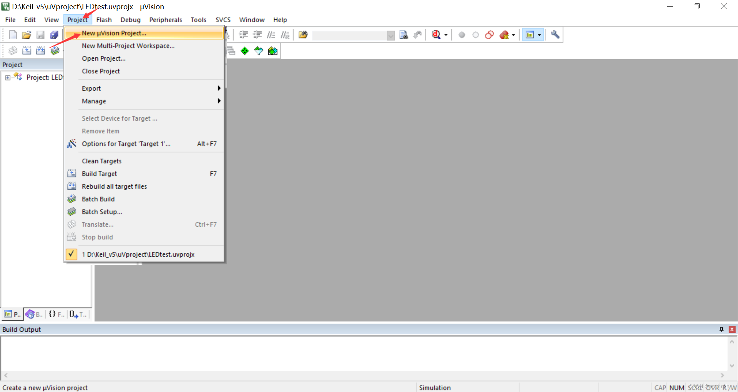Click the Find document search icon

404,35
